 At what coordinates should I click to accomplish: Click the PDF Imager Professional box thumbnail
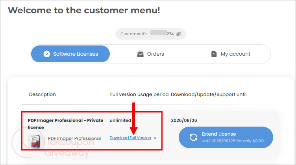pyautogui.click(x=36, y=142)
